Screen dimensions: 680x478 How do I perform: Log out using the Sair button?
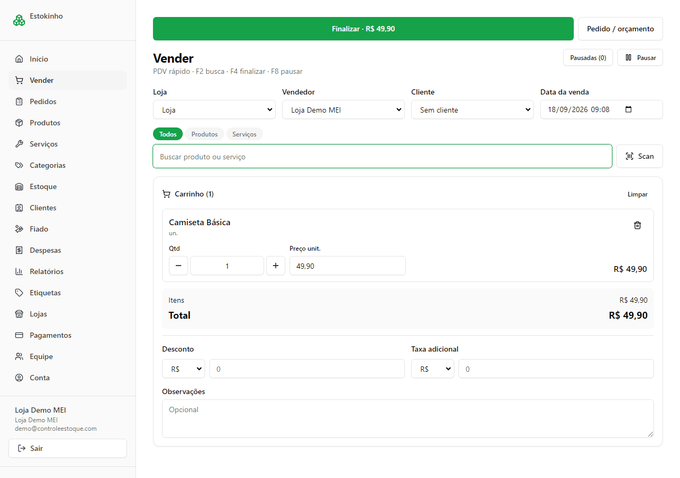(x=67, y=448)
